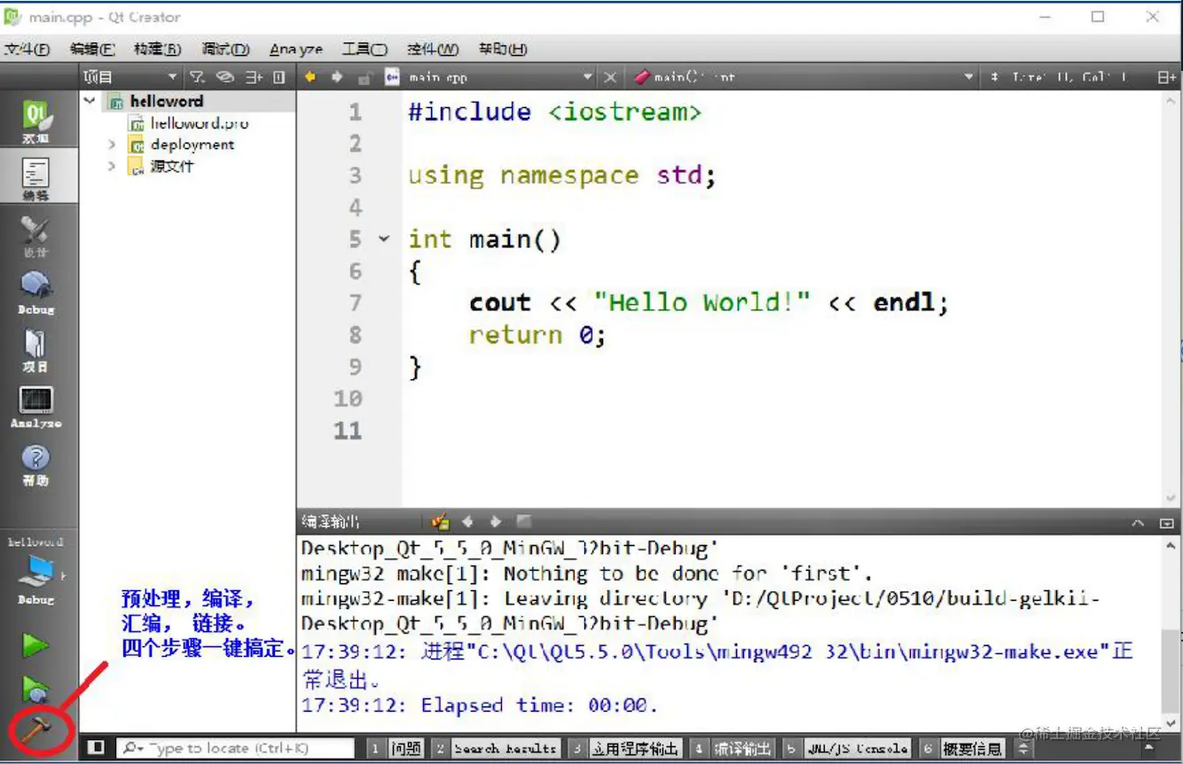
Task: Open the 控件(W) menu
Action: 433,49
